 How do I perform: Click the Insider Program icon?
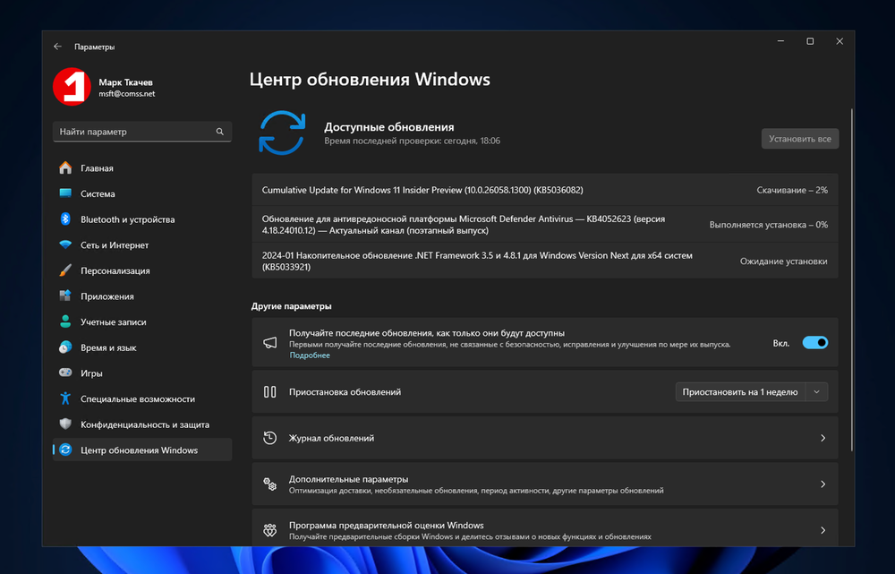coord(270,530)
